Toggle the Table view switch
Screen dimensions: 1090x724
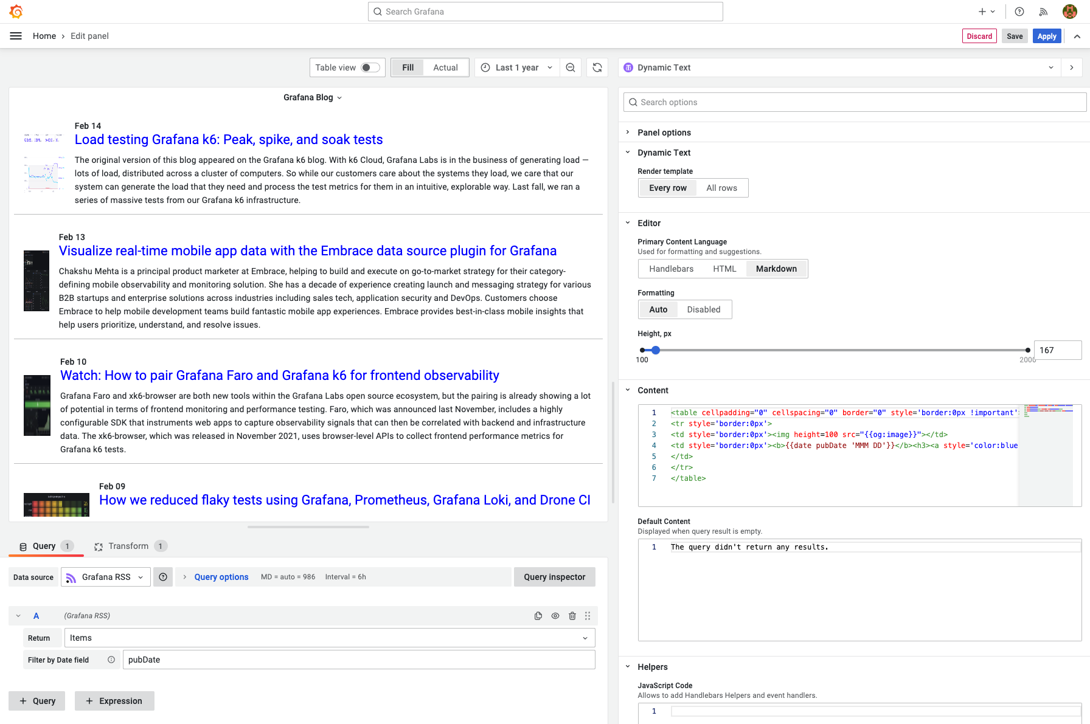pyautogui.click(x=370, y=67)
